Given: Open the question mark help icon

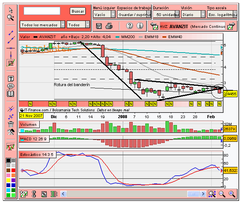Looking at the screenshot, I should pos(130,26).
